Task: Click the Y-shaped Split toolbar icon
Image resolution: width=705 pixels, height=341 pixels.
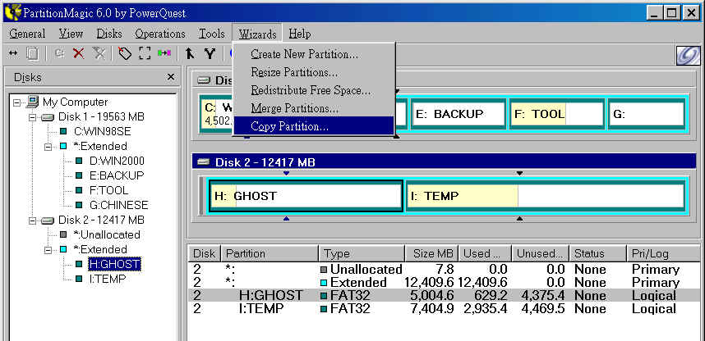Action: tap(210, 53)
